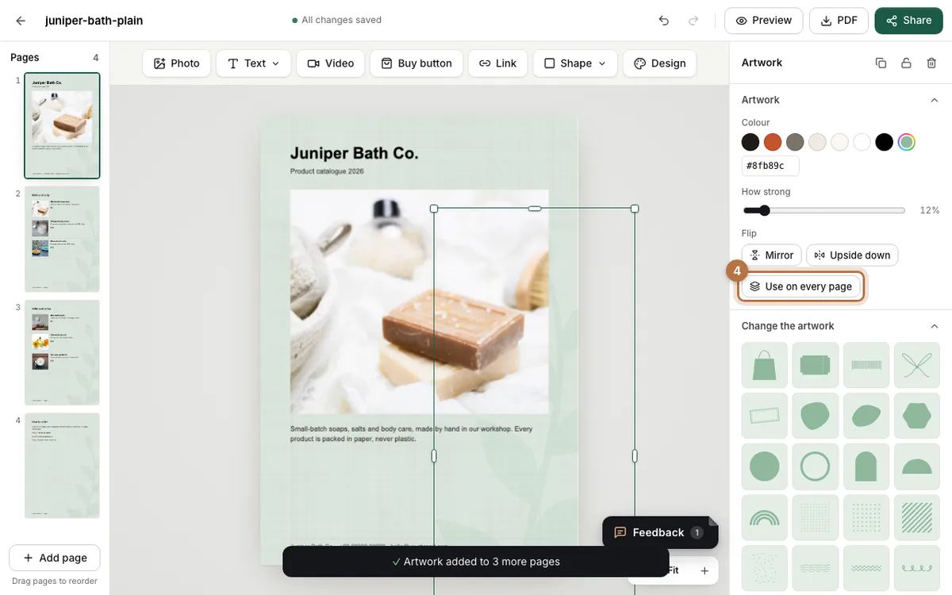Screen dimensions: 952x595
Task: Duplicate the selected artwork
Action: [881, 63]
